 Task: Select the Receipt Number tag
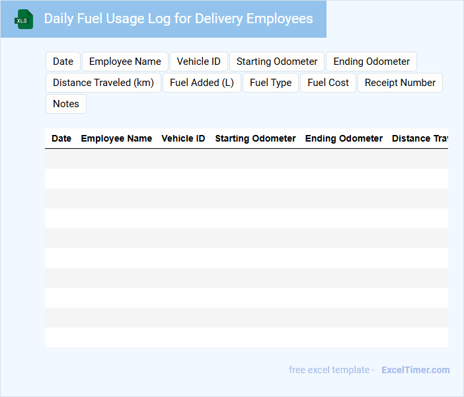(400, 83)
